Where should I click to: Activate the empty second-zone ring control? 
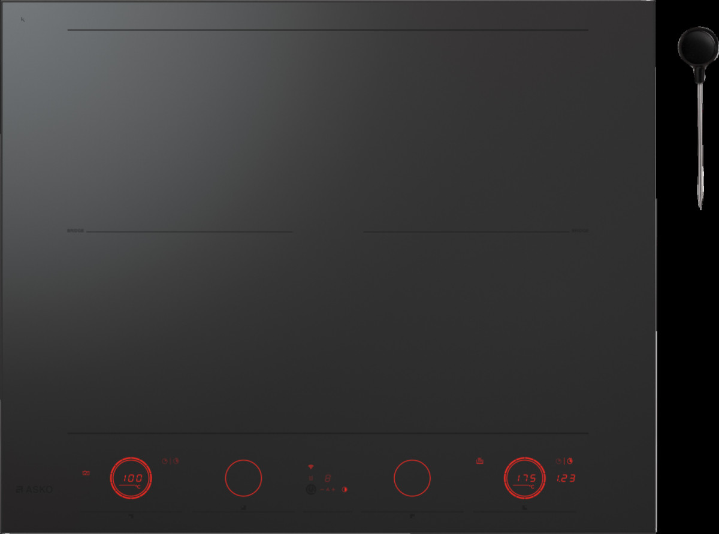(x=243, y=478)
